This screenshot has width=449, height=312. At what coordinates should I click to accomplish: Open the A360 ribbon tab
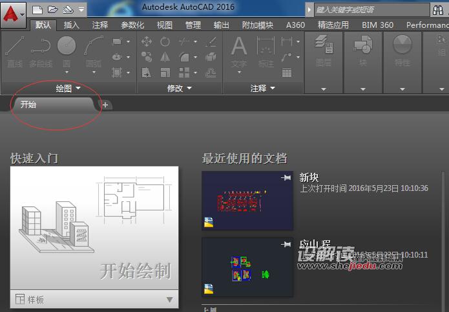point(295,25)
